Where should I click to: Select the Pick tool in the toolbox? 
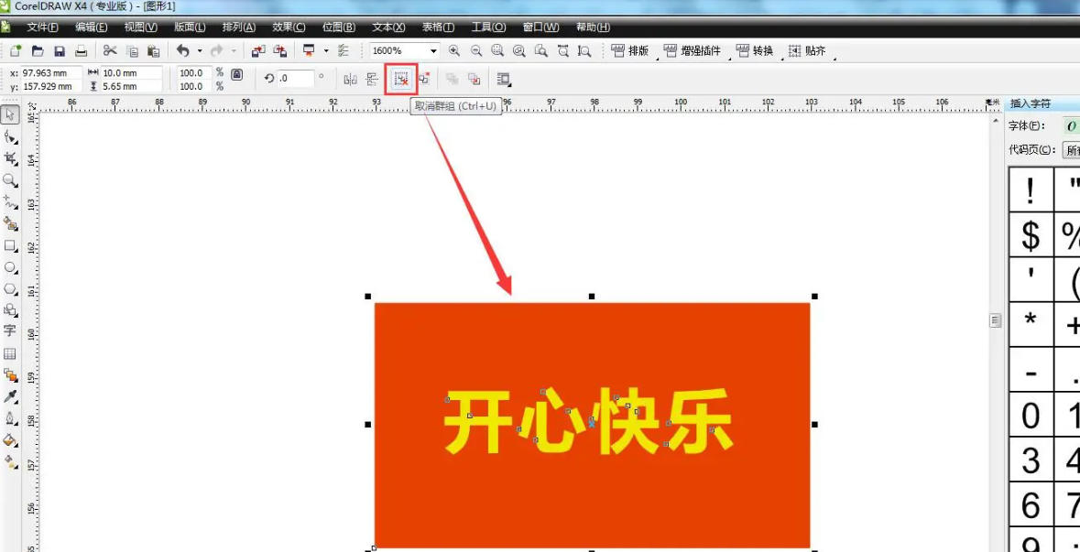[x=11, y=115]
